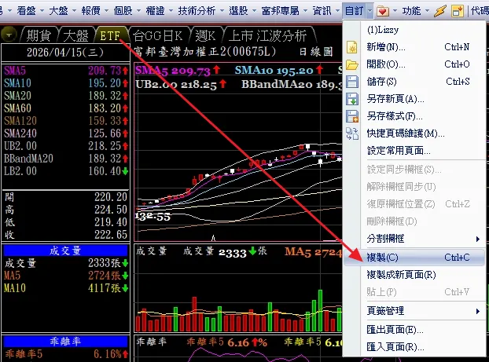489x362 pixels.
Task: Select the ETF tab
Action: [x=110, y=35]
